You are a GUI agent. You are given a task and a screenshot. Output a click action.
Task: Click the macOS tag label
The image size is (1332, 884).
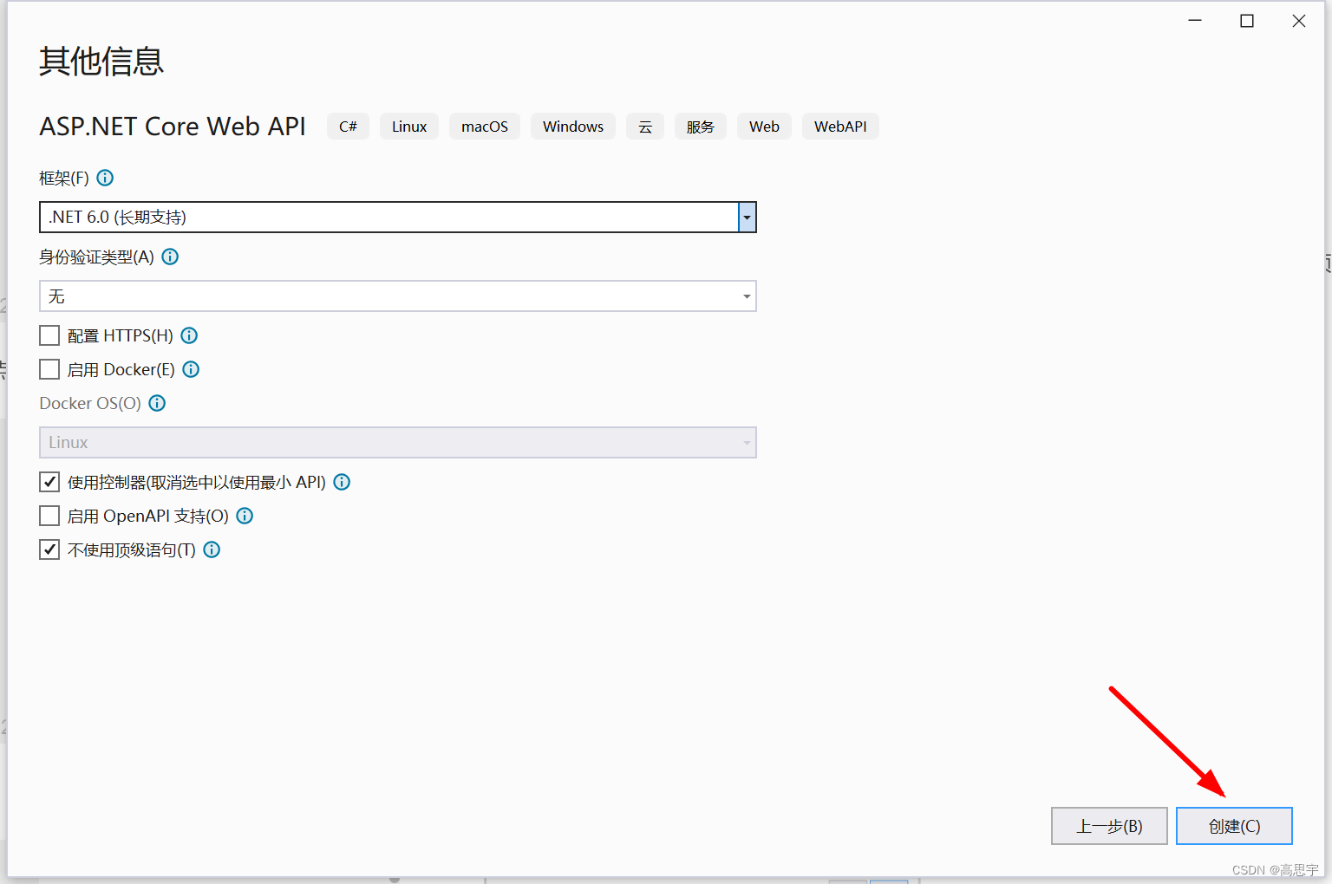coord(485,127)
